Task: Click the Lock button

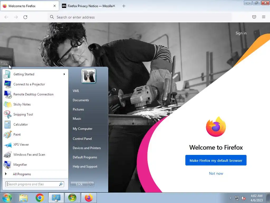Action: tap(79, 184)
